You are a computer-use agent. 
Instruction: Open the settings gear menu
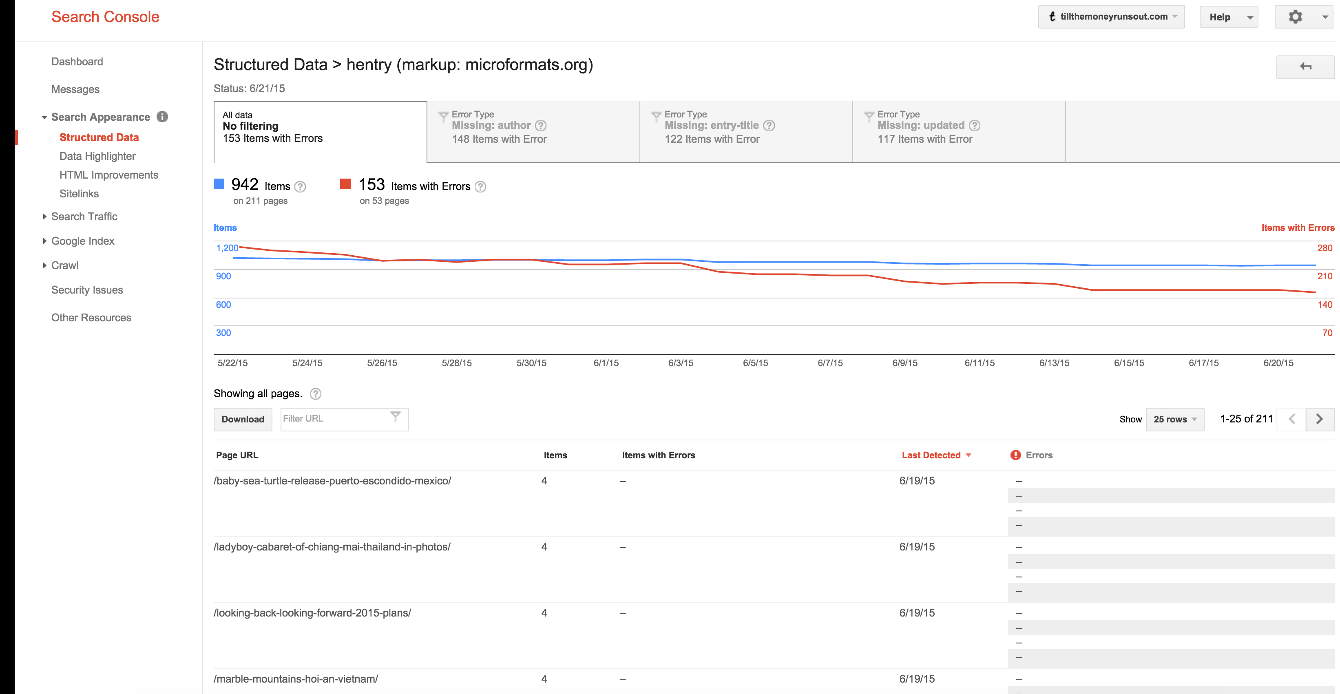click(1295, 17)
